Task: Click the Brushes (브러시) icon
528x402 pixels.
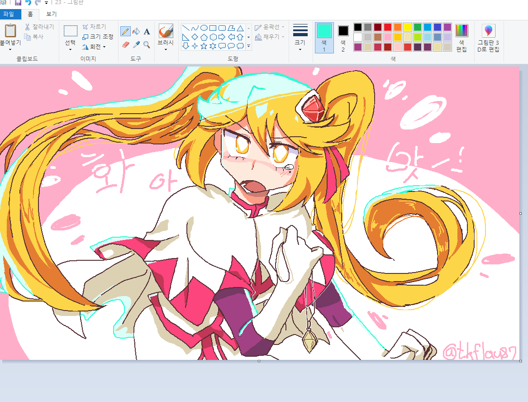Action: [166, 31]
